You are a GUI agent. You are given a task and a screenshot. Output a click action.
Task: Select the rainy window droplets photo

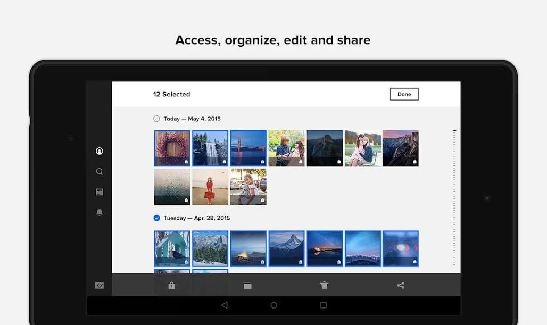[172, 187]
